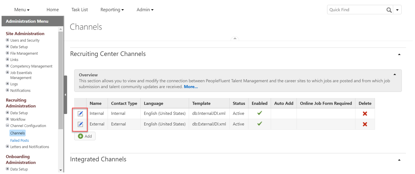Click the Administration Menu header
This screenshot has width=415, height=174.
[x=33, y=21]
